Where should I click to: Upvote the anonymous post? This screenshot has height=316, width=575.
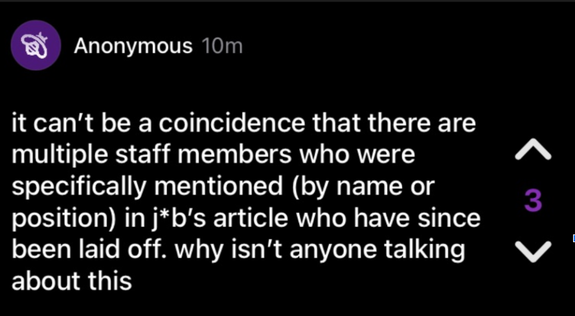pos(533,152)
